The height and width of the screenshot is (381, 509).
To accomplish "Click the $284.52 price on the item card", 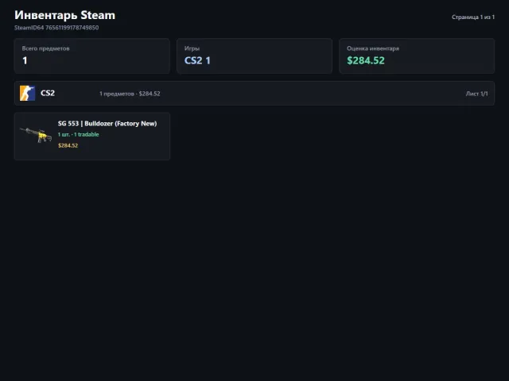I will tap(68, 145).
